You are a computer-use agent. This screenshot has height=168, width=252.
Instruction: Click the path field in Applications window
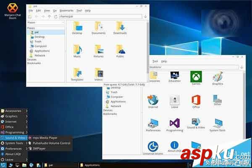(194, 67)
